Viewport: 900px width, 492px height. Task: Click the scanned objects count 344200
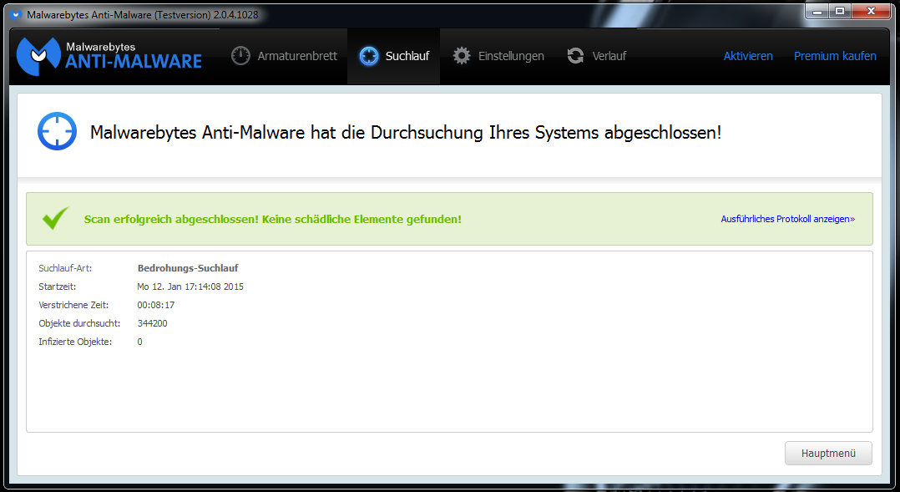click(x=152, y=323)
